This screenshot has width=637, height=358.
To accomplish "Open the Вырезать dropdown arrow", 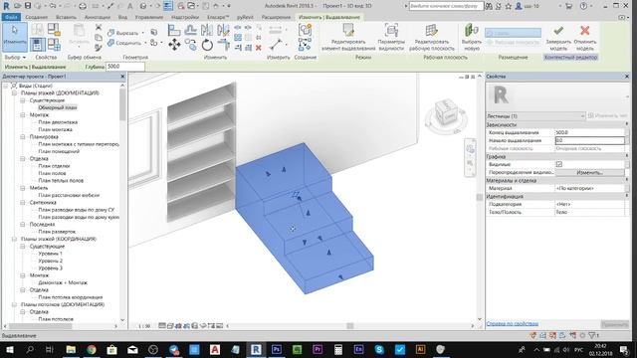I will click(x=142, y=33).
